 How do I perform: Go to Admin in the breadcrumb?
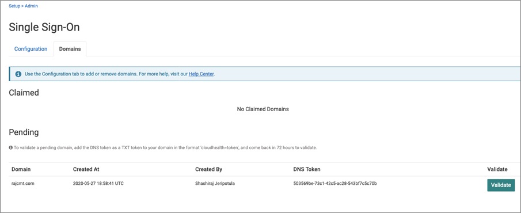point(32,6)
